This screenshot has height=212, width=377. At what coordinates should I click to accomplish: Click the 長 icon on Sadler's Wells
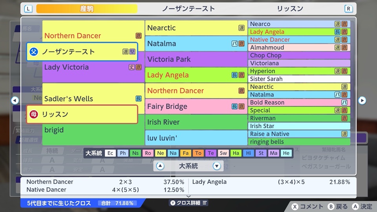[x=139, y=99]
